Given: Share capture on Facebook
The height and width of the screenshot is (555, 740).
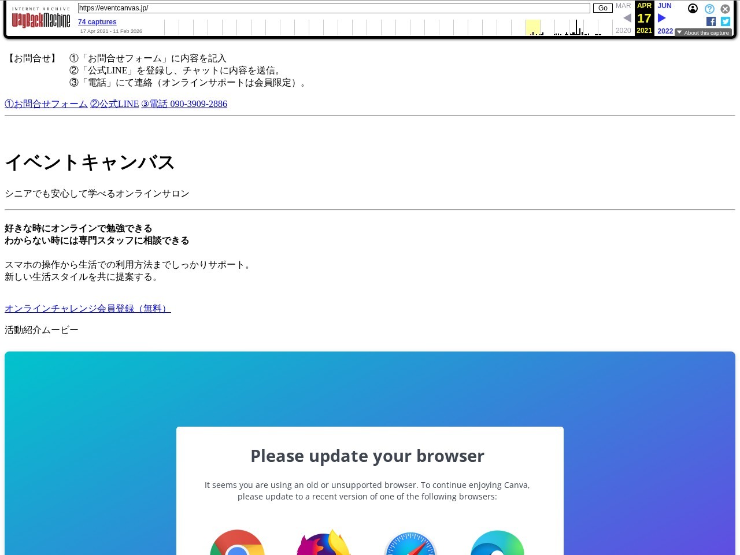Looking at the screenshot, I should tap(711, 21).
